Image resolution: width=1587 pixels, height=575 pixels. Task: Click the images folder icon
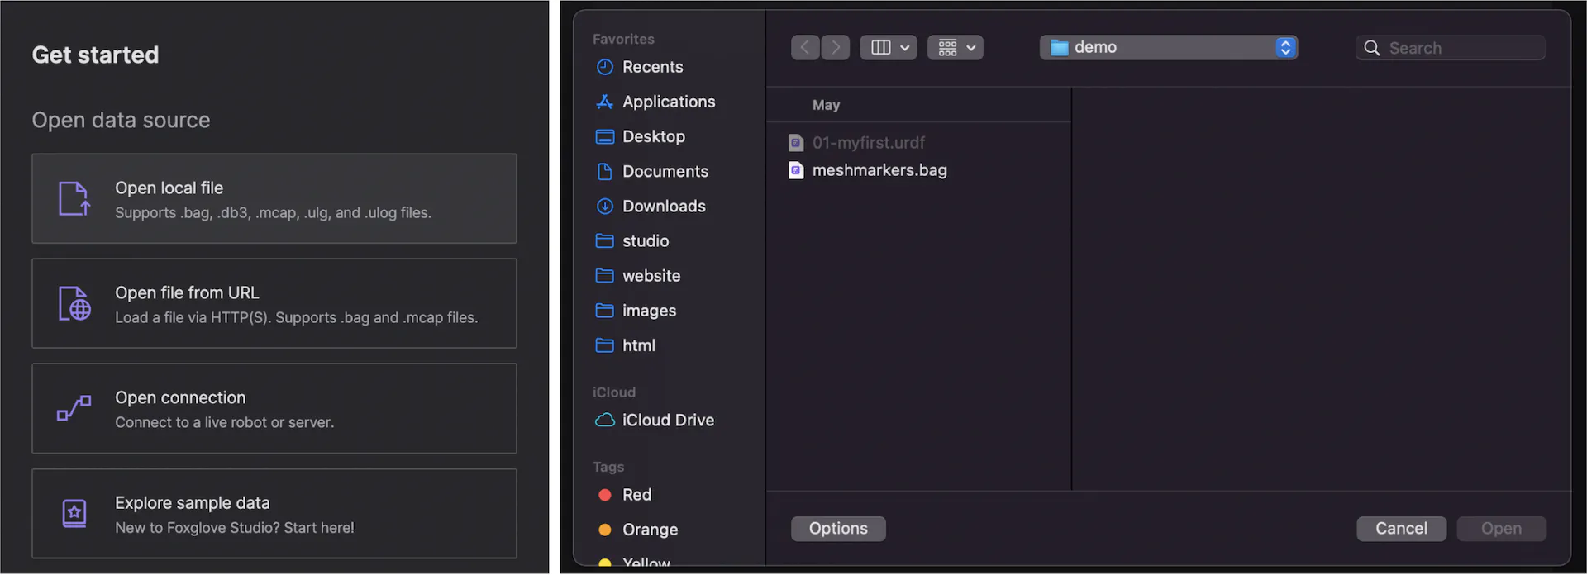tap(605, 311)
